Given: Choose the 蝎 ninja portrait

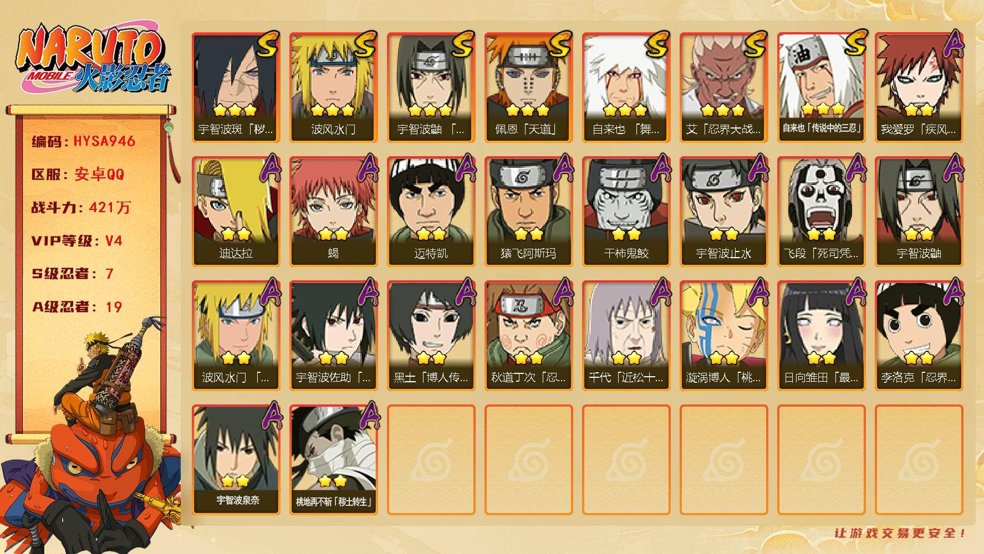Looking at the screenshot, I should click(334, 211).
